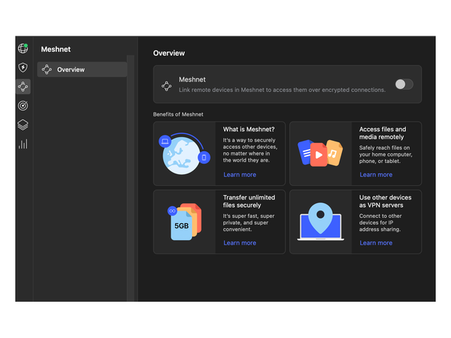This screenshot has height=338, width=451.
Task: Click Learn more under Transfer unlimited files
Action: point(240,243)
